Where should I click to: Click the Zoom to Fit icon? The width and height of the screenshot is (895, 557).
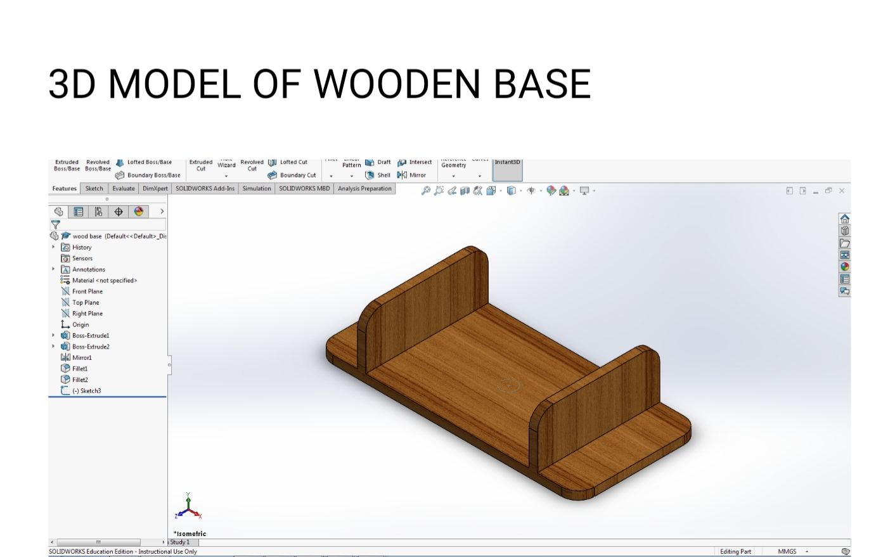click(x=426, y=191)
